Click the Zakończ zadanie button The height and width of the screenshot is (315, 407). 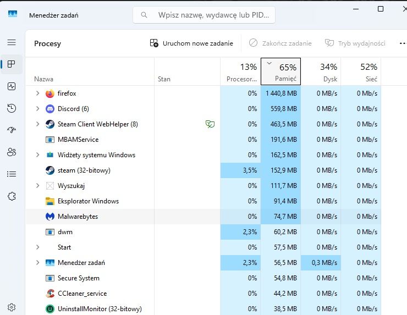pyautogui.click(x=280, y=43)
